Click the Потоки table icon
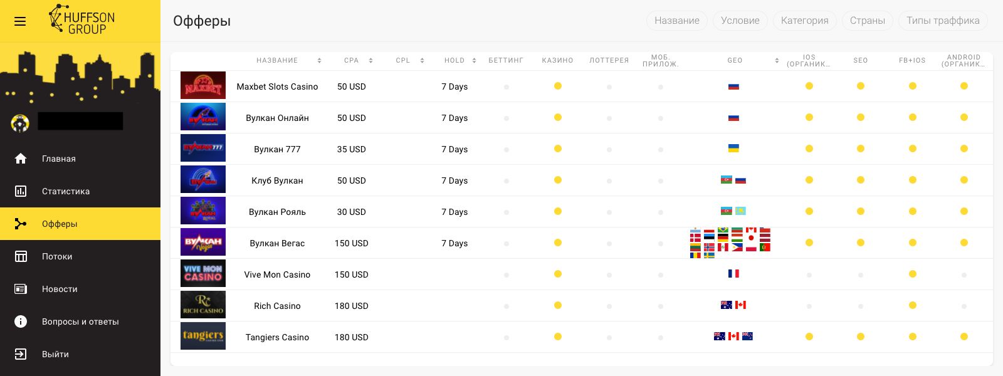1003x376 pixels. 21,256
